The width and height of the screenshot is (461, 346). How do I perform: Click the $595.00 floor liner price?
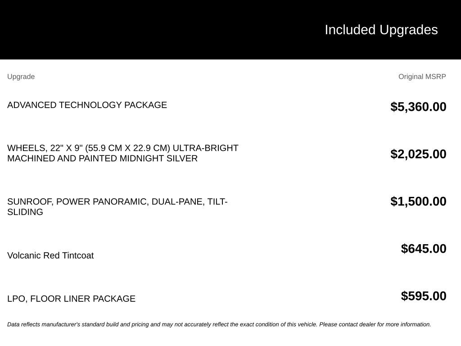pyautogui.click(x=423, y=296)
